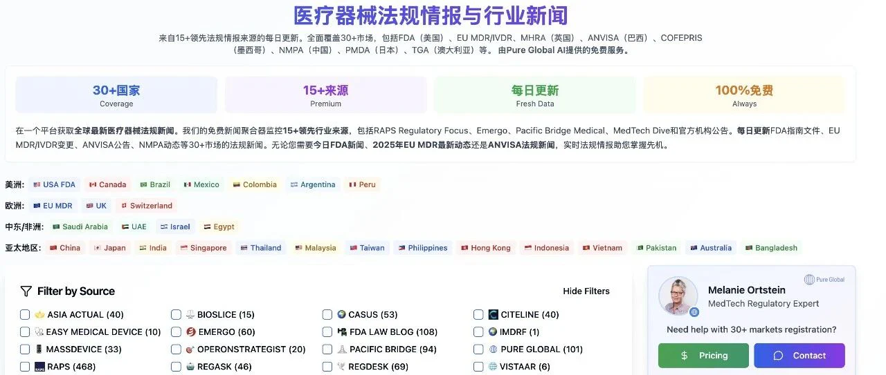Open the Colombia country tag
The width and height of the screenshot is (886, 375).
coord(255,184)
